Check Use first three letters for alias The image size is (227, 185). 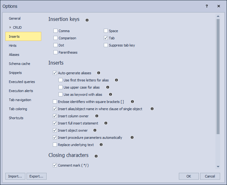click(60, 80)
